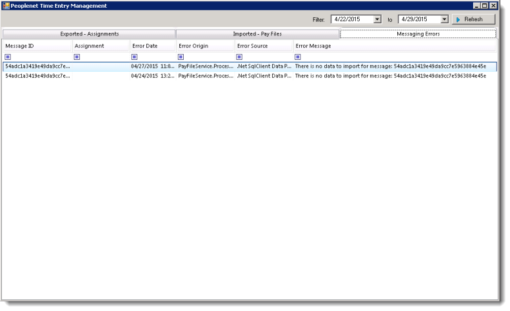Screen dimensions: 510x311
Task: Expand the 4/29/2015 end date dropdown
Action: [444, 19]
